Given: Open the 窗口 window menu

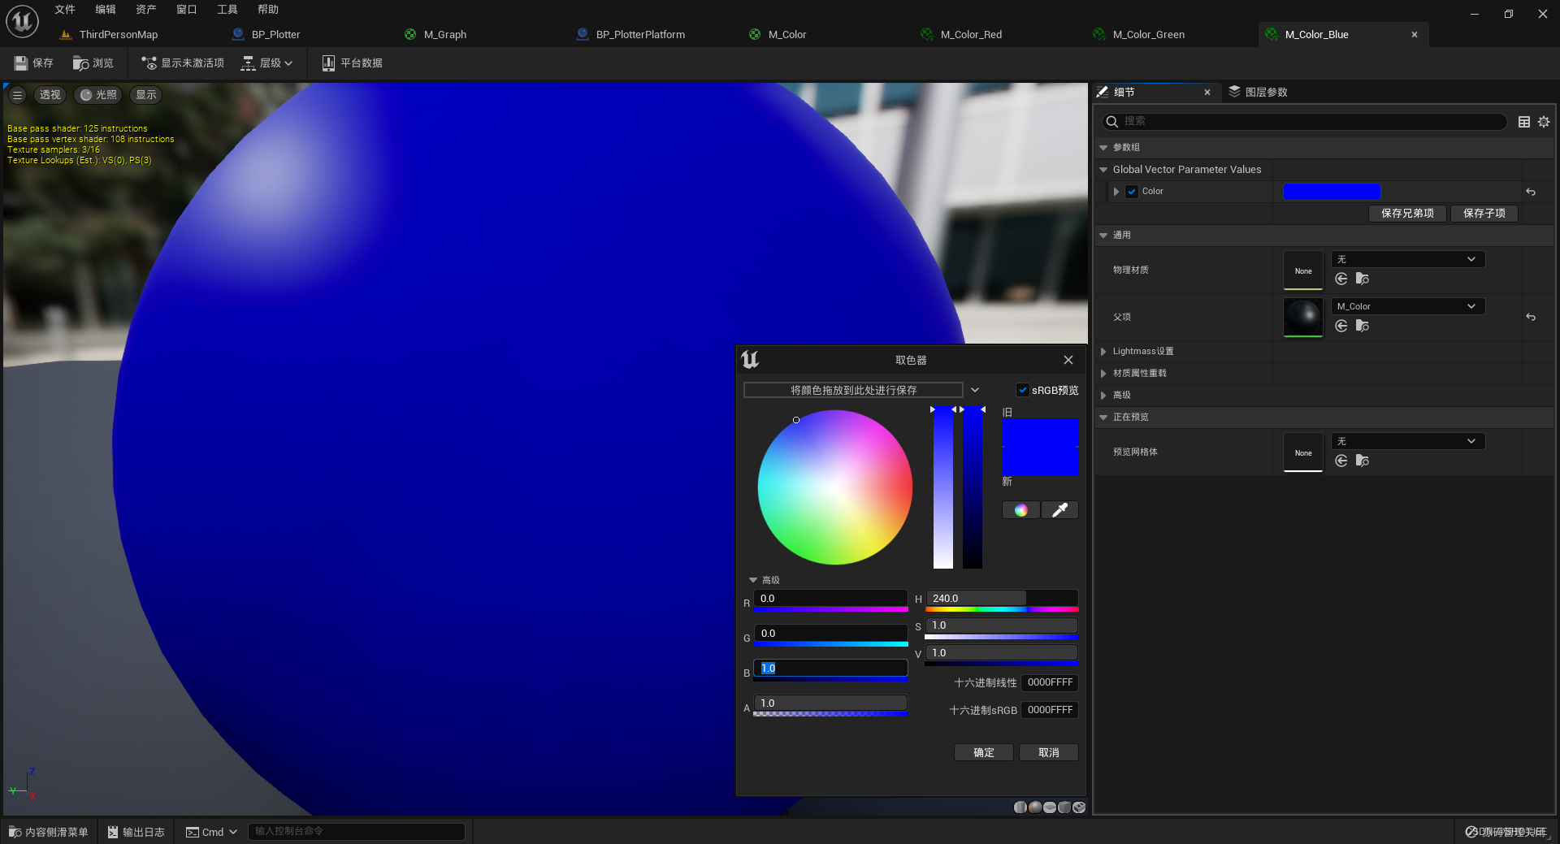Looking at the screenshot, I should pyautogui.click(x=187, y=10).
